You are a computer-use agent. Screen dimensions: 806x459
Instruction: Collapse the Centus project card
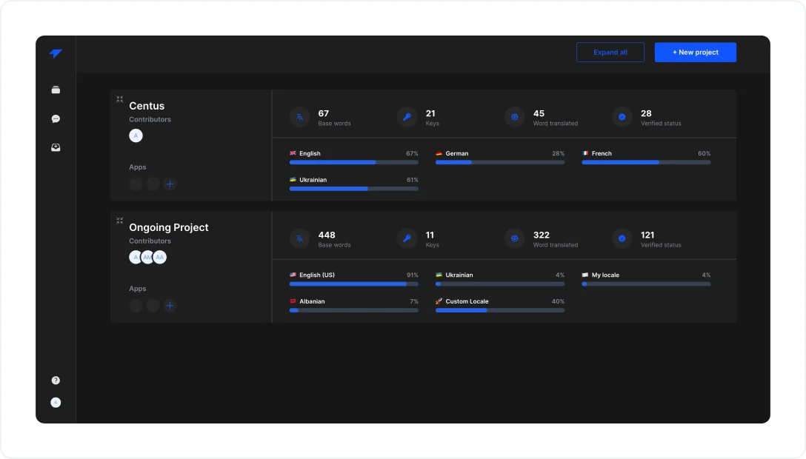119,98
